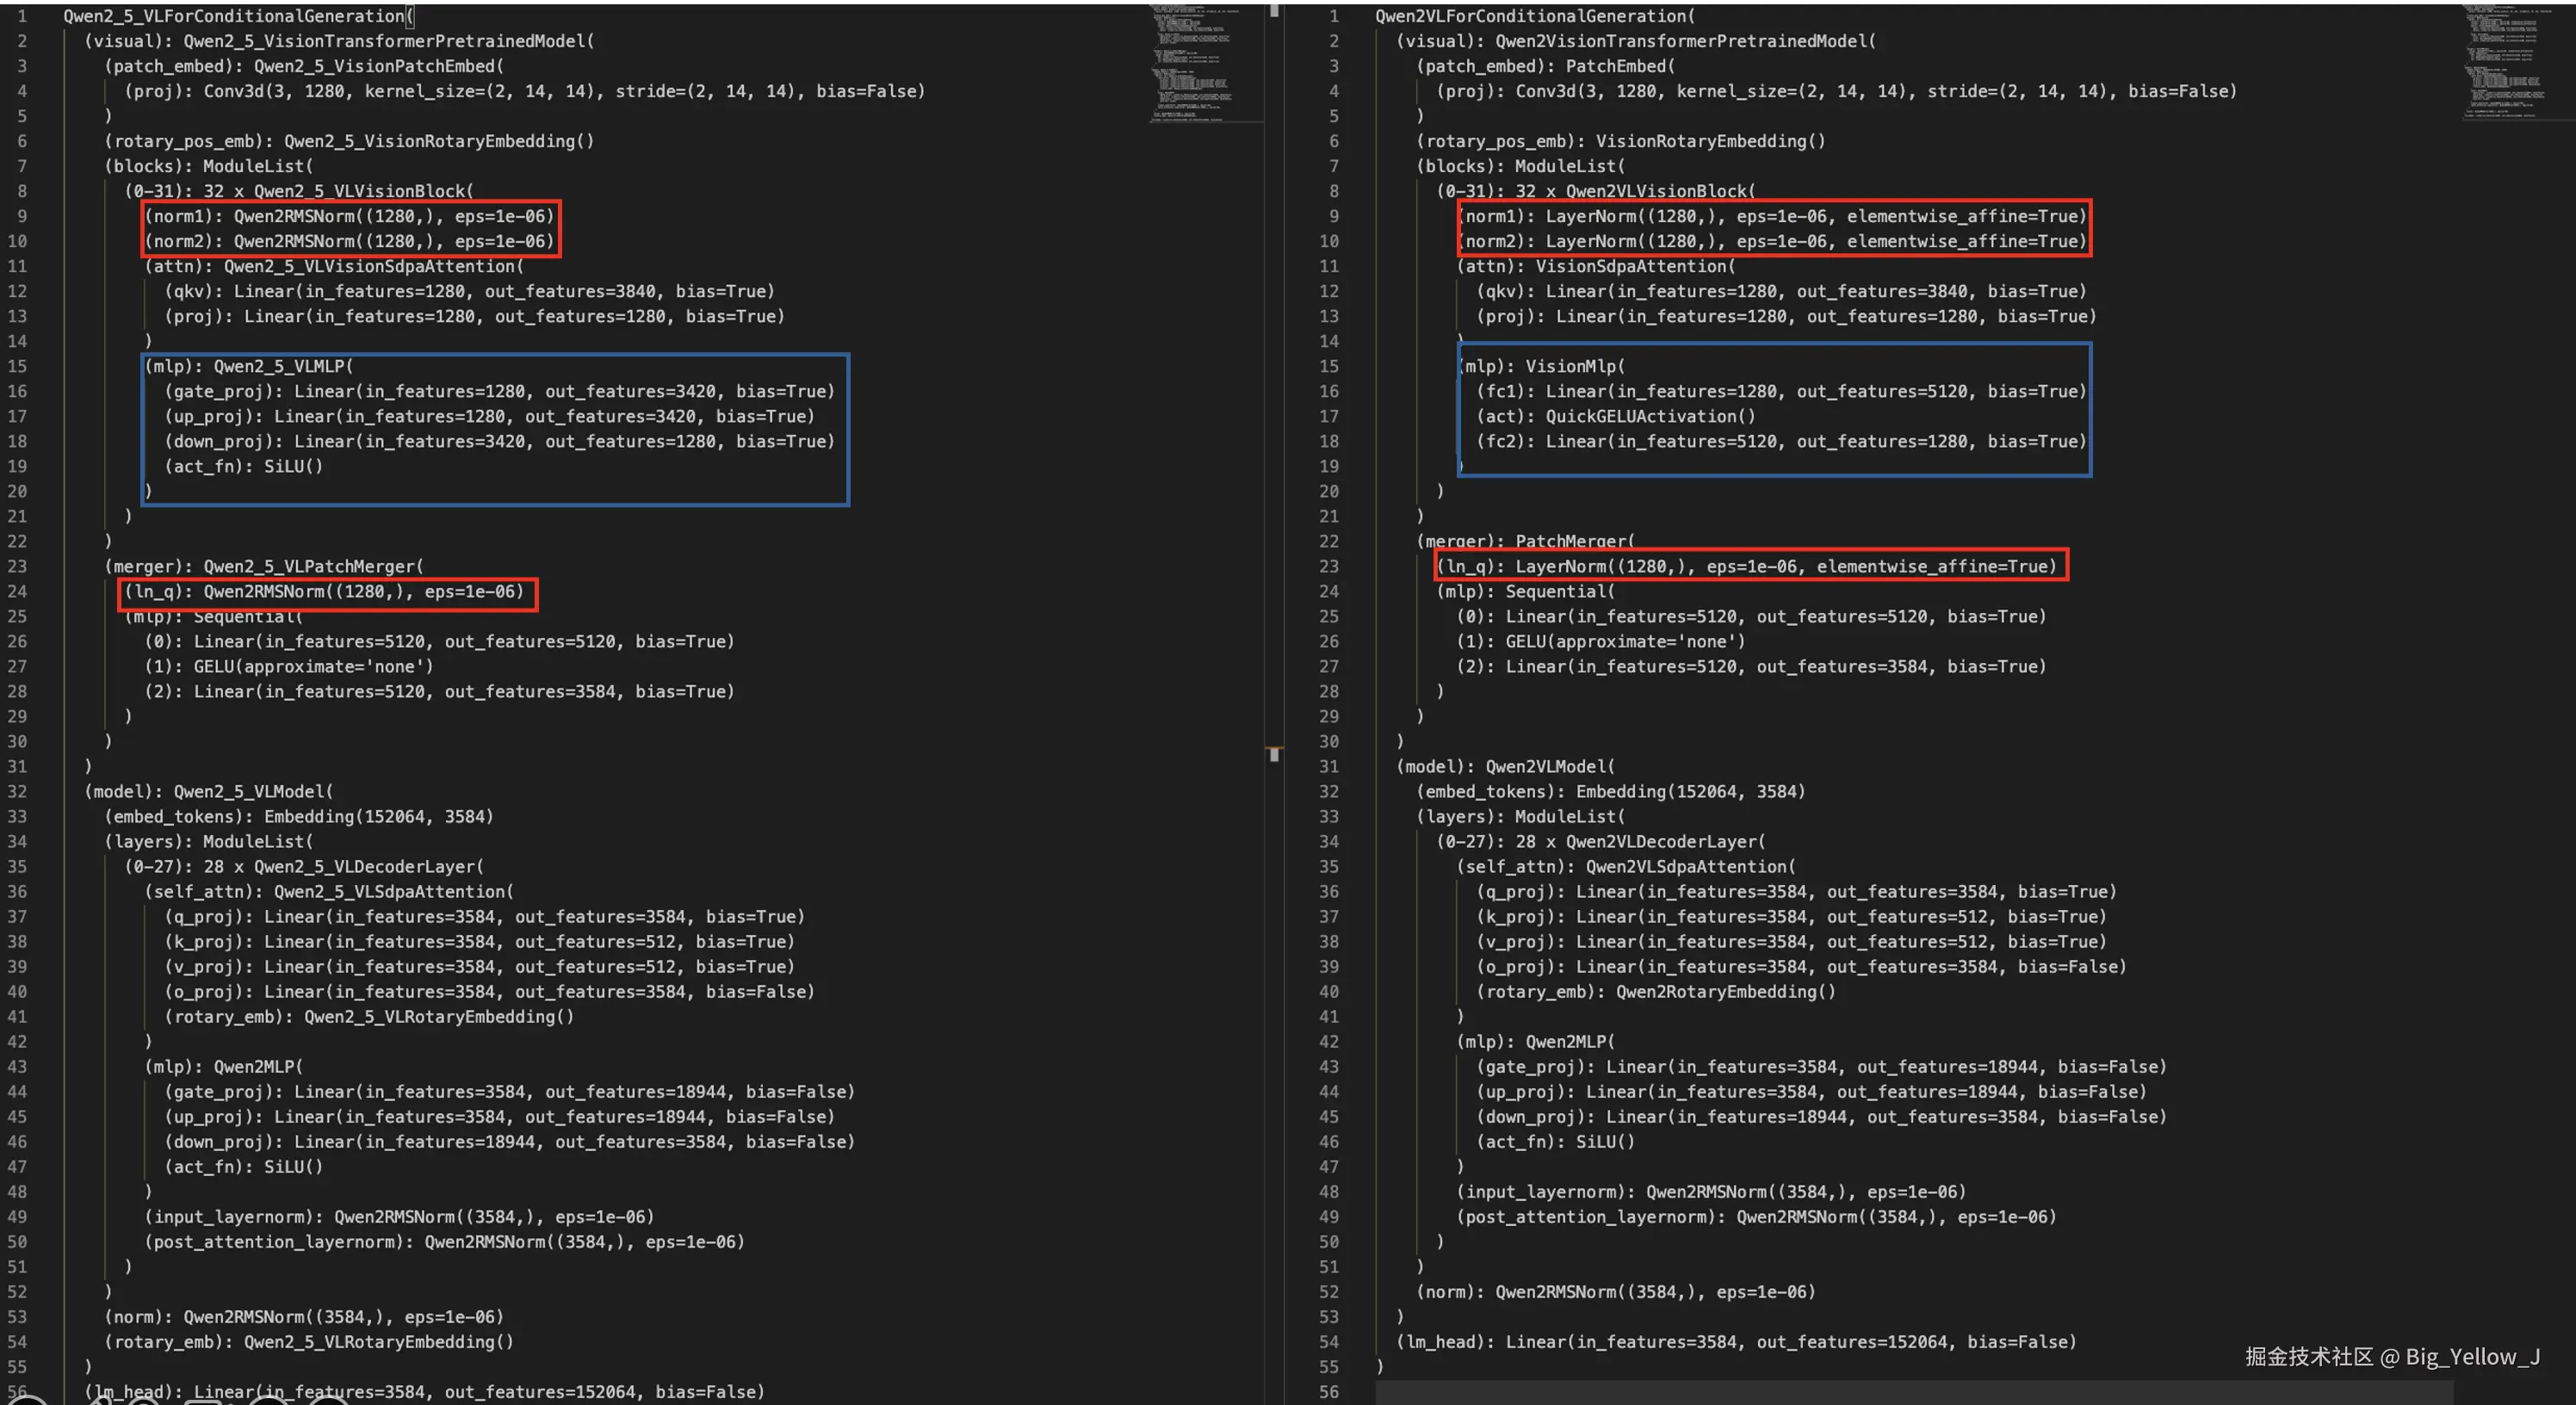Place cursor on left Qwen2_5_VLForConditionalGeneration line

click(x=236, y=16)
